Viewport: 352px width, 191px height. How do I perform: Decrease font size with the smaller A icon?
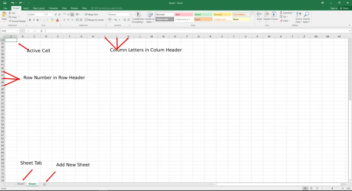[x=59, y=14]
